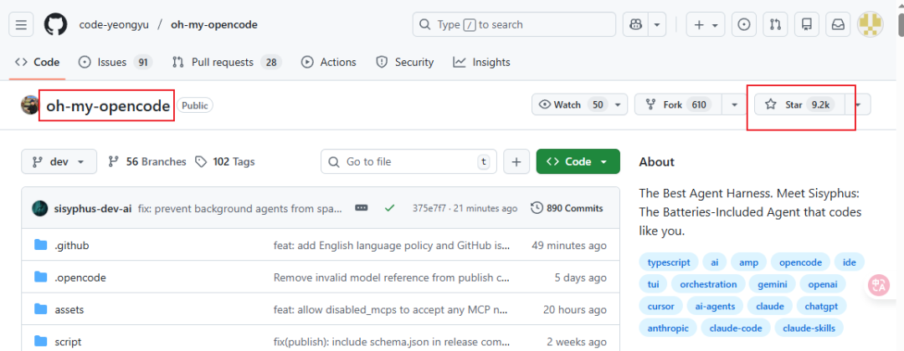The width and height of the screenshot is (904, 351).
Task: Open the Create new plus dropdown
Action: tap(706, 25)
